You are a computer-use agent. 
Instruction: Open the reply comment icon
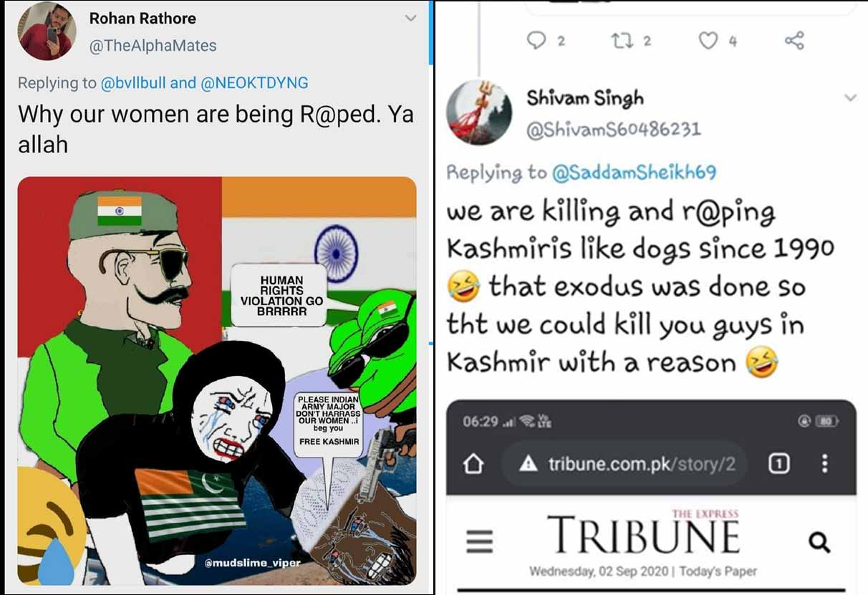[x=536, y=40]
